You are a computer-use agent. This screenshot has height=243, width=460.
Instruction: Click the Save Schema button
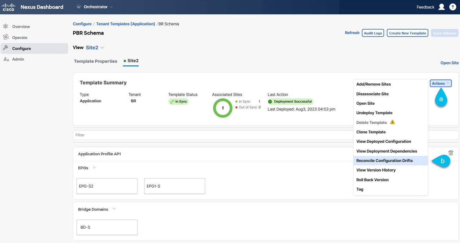444,33
